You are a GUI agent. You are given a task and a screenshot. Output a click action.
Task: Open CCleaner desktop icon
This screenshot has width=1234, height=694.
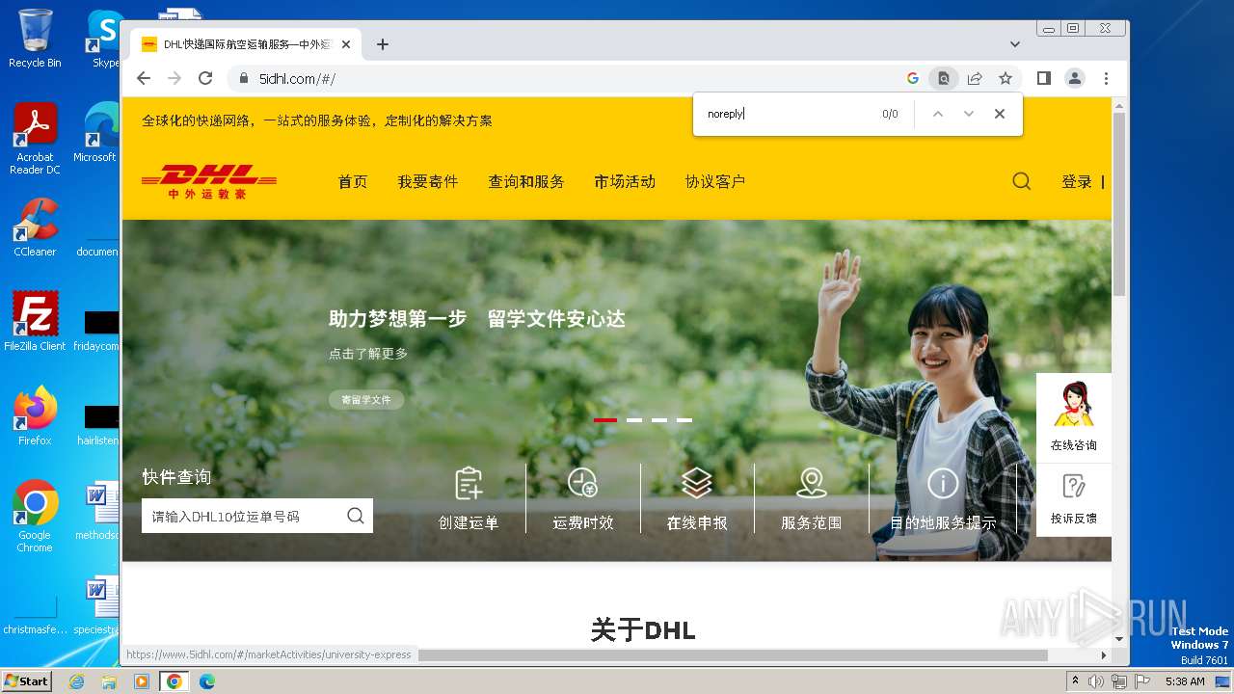click(x=35, y=227)
